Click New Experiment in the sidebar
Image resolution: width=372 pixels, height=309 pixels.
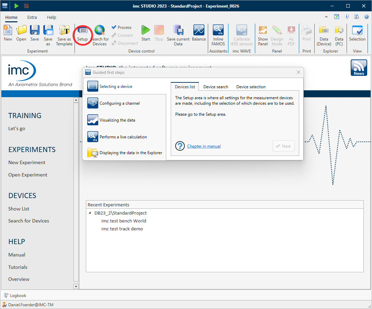coord(27,162)
